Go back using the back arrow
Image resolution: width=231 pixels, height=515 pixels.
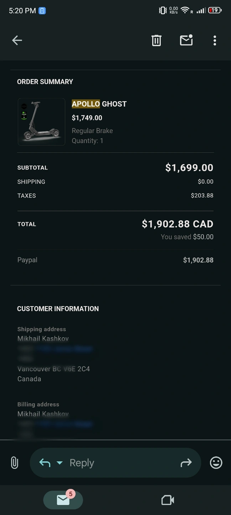click(17, 40)
